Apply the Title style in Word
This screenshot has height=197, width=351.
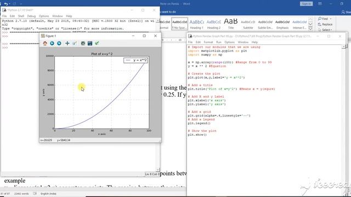click(x=230, y=24)
